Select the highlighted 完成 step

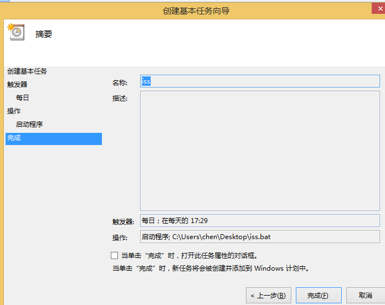click(54, 138)
